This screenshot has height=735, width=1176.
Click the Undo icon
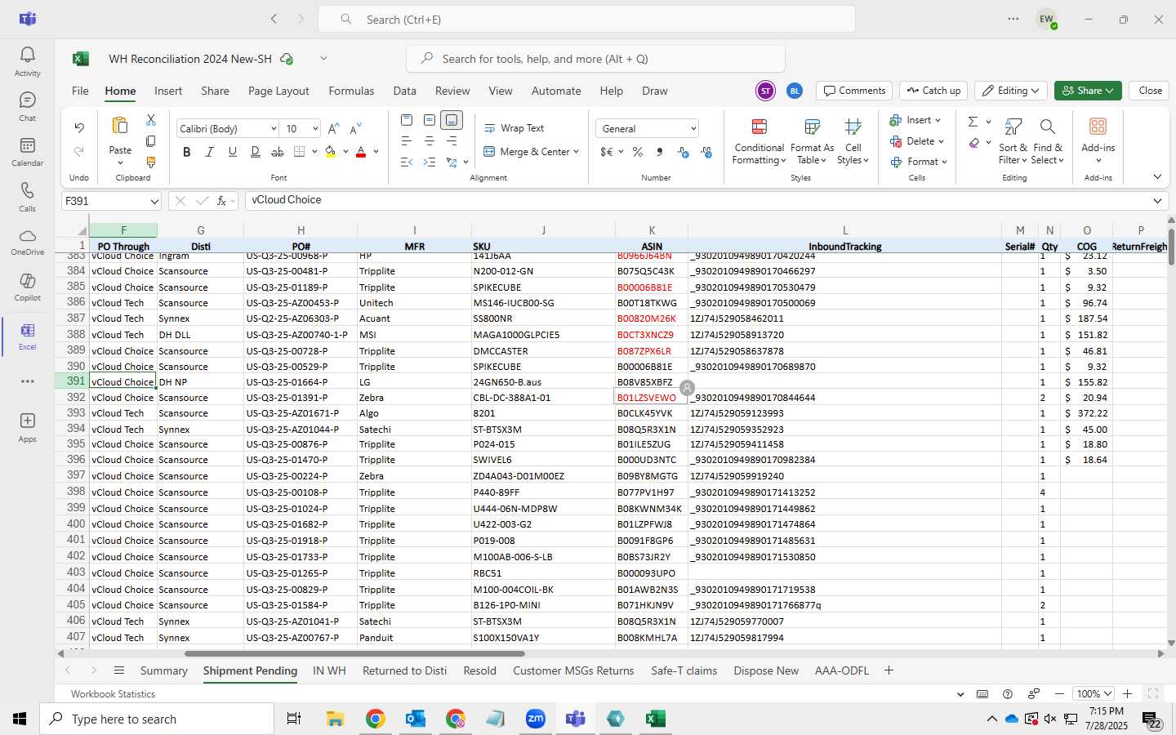coord(79,127)
